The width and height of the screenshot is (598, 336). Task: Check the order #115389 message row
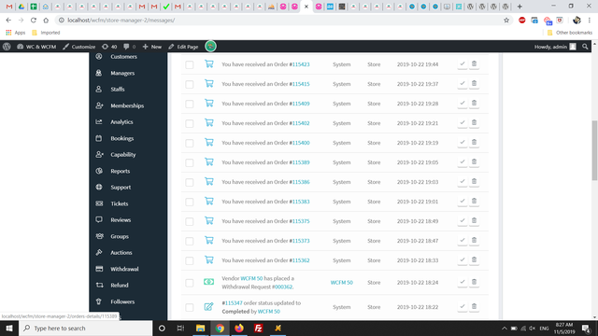[190, 162]
